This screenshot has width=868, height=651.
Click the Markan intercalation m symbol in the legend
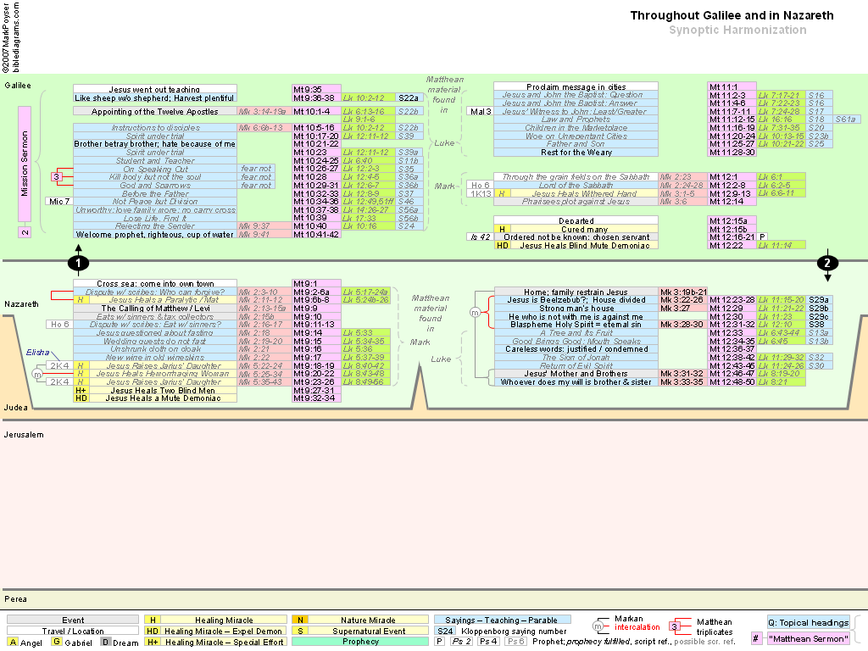598,626
